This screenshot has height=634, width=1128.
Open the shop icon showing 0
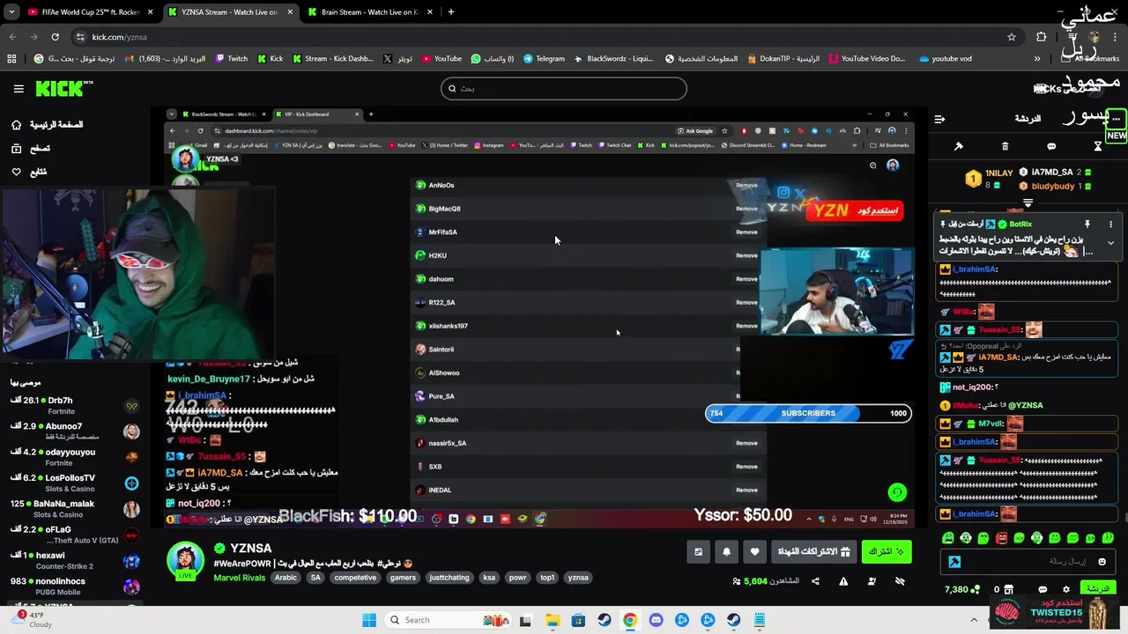click(1004, 589)
